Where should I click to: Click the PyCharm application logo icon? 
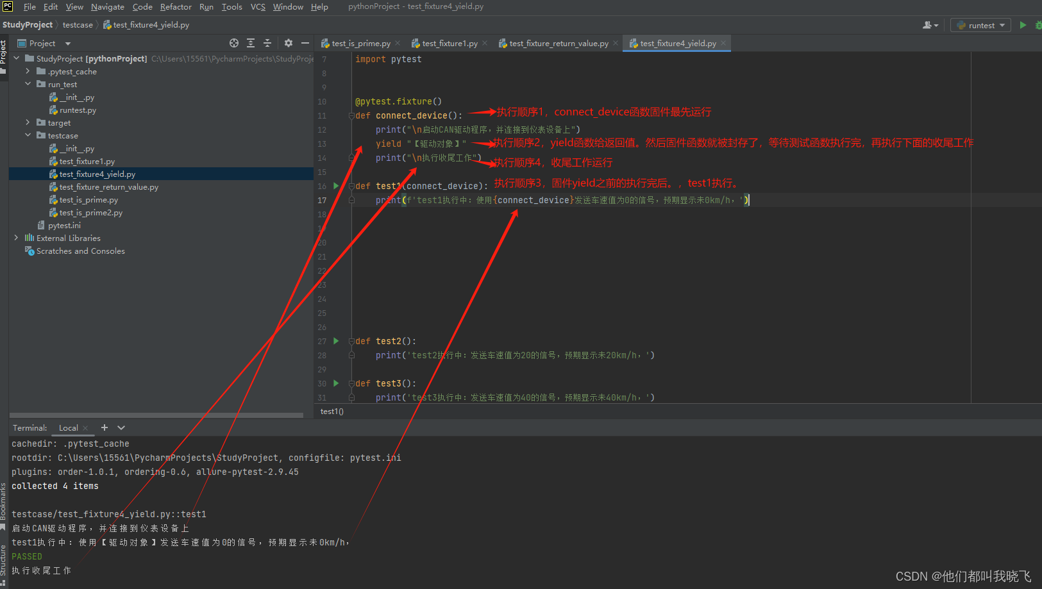pos(8,6)
